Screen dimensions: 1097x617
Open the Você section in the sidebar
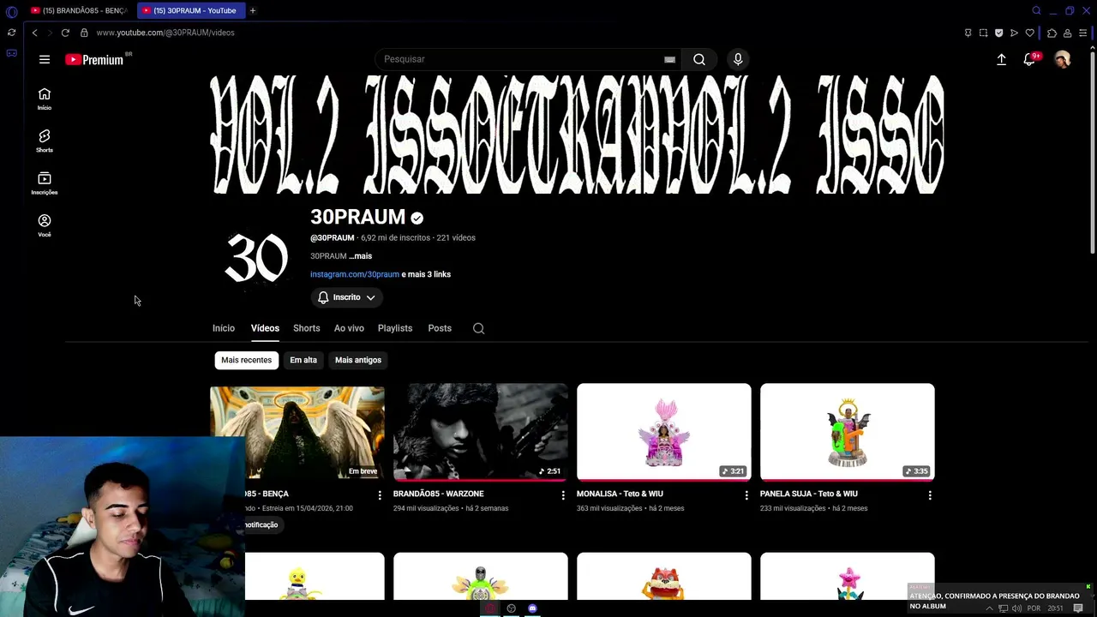pos(45,225)
